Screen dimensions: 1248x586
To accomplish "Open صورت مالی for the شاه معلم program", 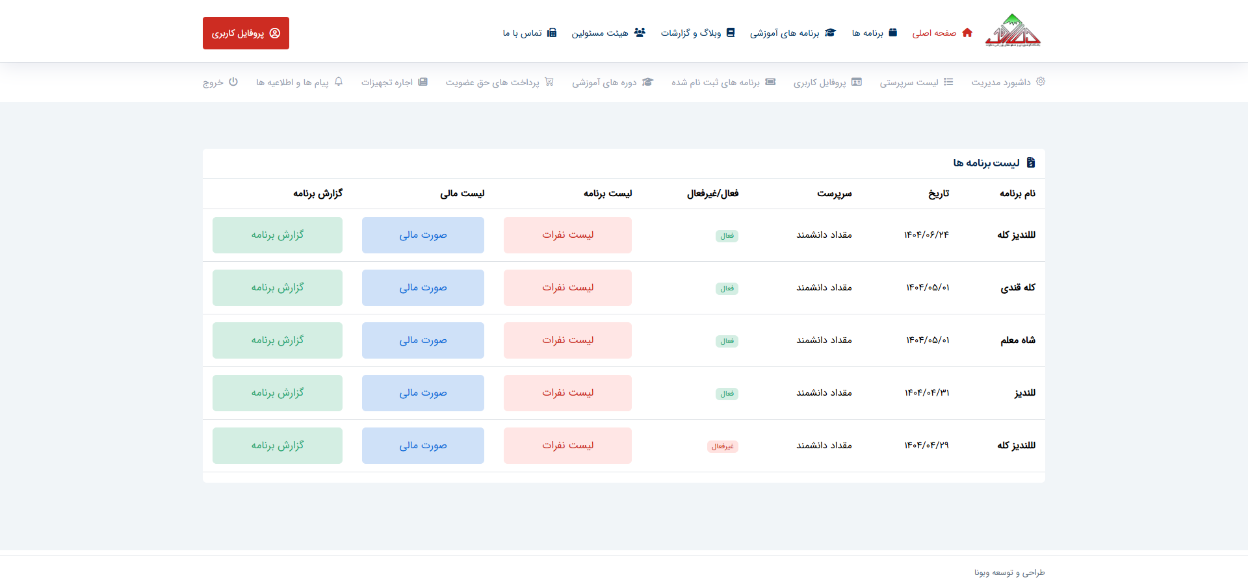I will [x=422, y=340].
